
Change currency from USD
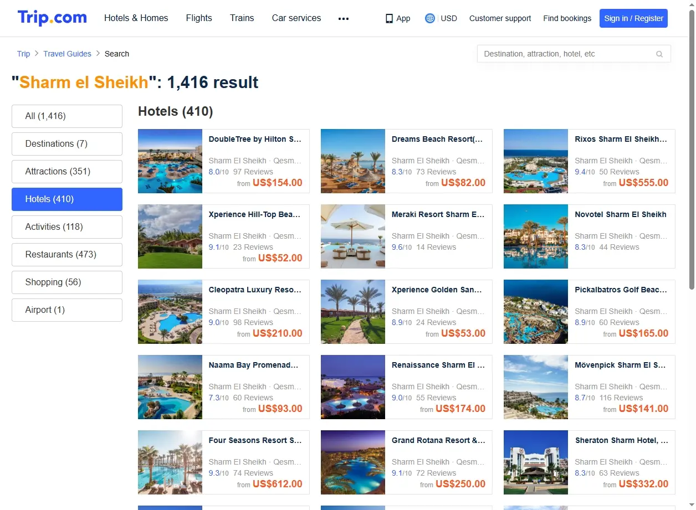(449, 18)
